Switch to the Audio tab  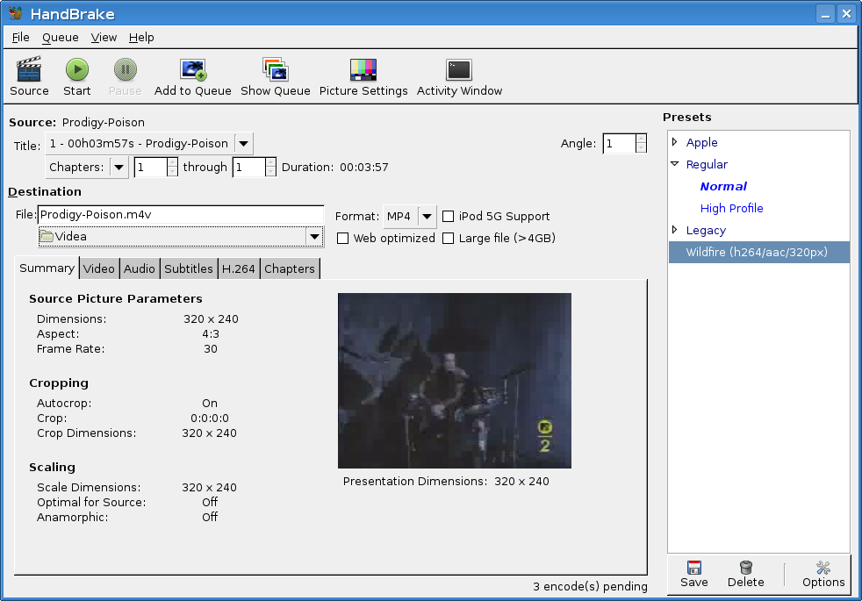click(x=139, y=268)
